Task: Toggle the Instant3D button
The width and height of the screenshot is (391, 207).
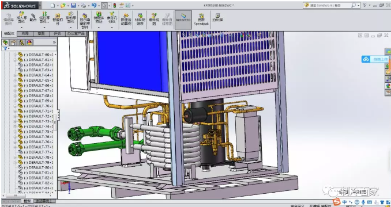Action: [x=183, y=18]
